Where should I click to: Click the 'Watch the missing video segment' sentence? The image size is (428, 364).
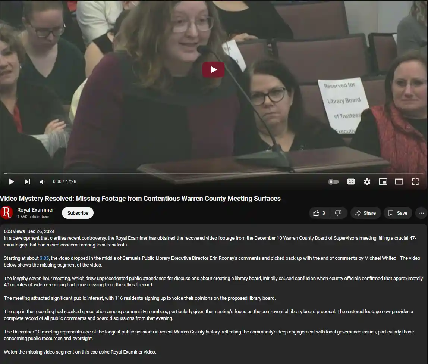click(80, 352)
